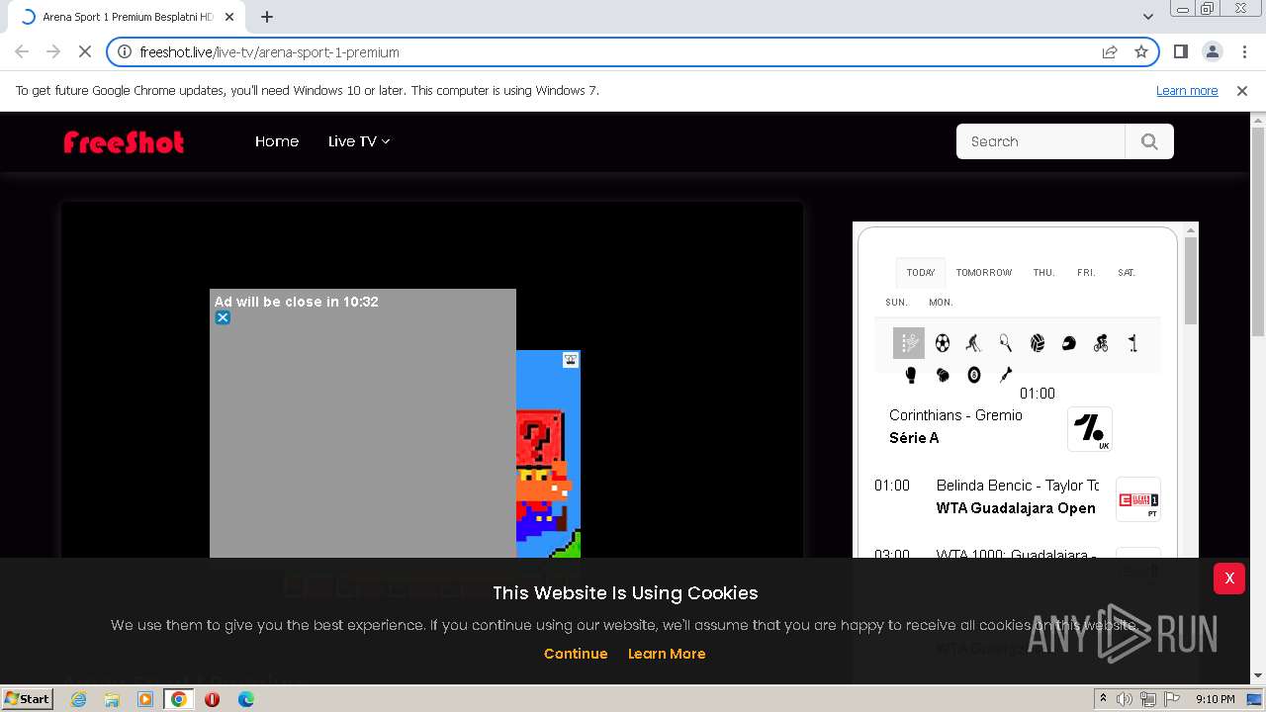
Task: Open Windows Media Player from taskbar
Action: pyautogui.click(x=145, y=699)
